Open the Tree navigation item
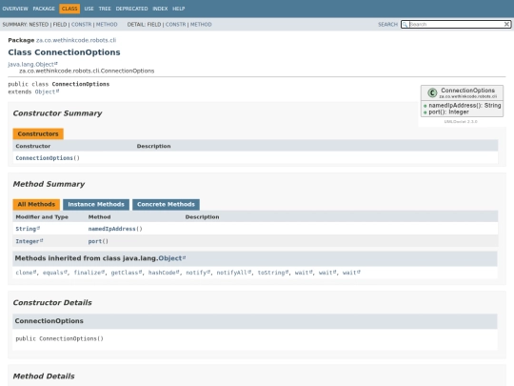This screenshot has width=514, height=386. 105,9
